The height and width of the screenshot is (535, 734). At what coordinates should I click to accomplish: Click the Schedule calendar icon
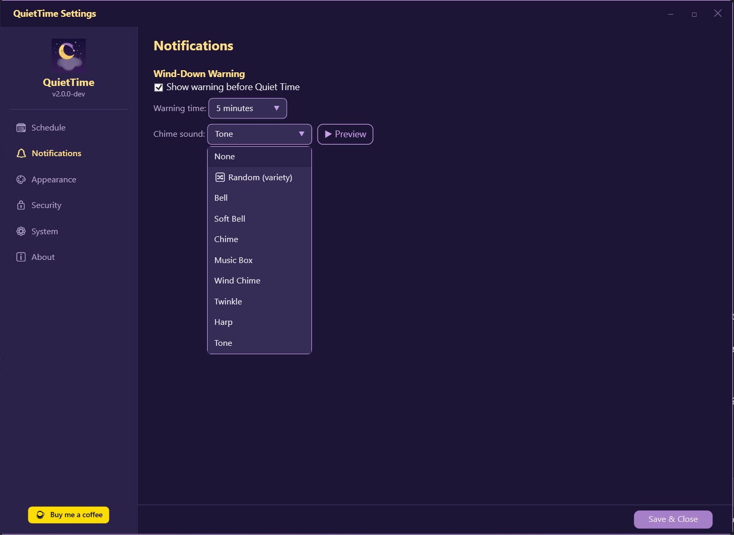21,127
